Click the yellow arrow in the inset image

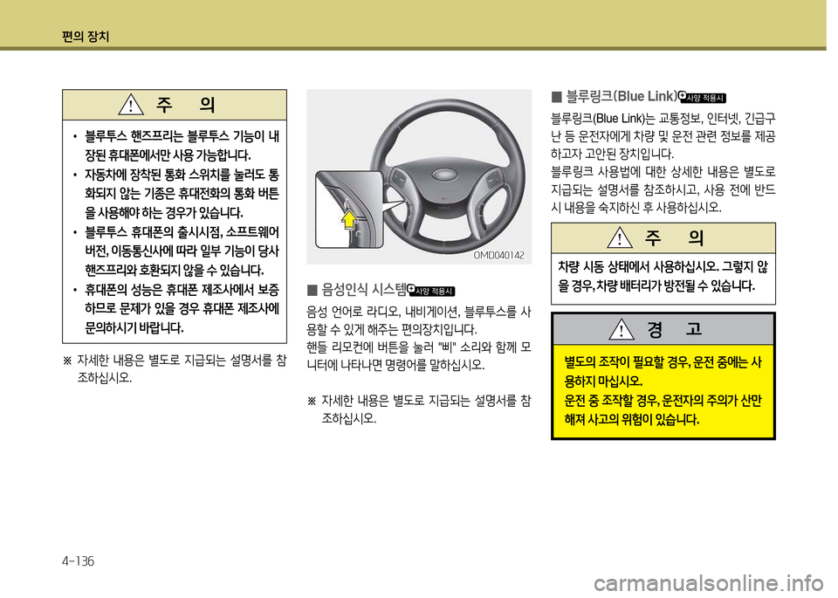(349, 218)
